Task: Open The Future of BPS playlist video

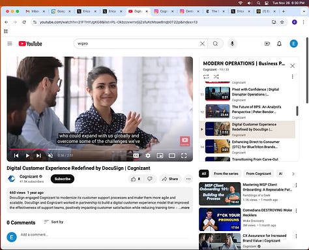Action: point(248,112)
